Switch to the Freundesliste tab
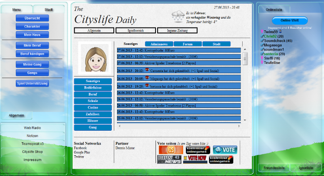The width and height of the screenshot is (324, 176). pyautogui.click(x=274, y=168)
